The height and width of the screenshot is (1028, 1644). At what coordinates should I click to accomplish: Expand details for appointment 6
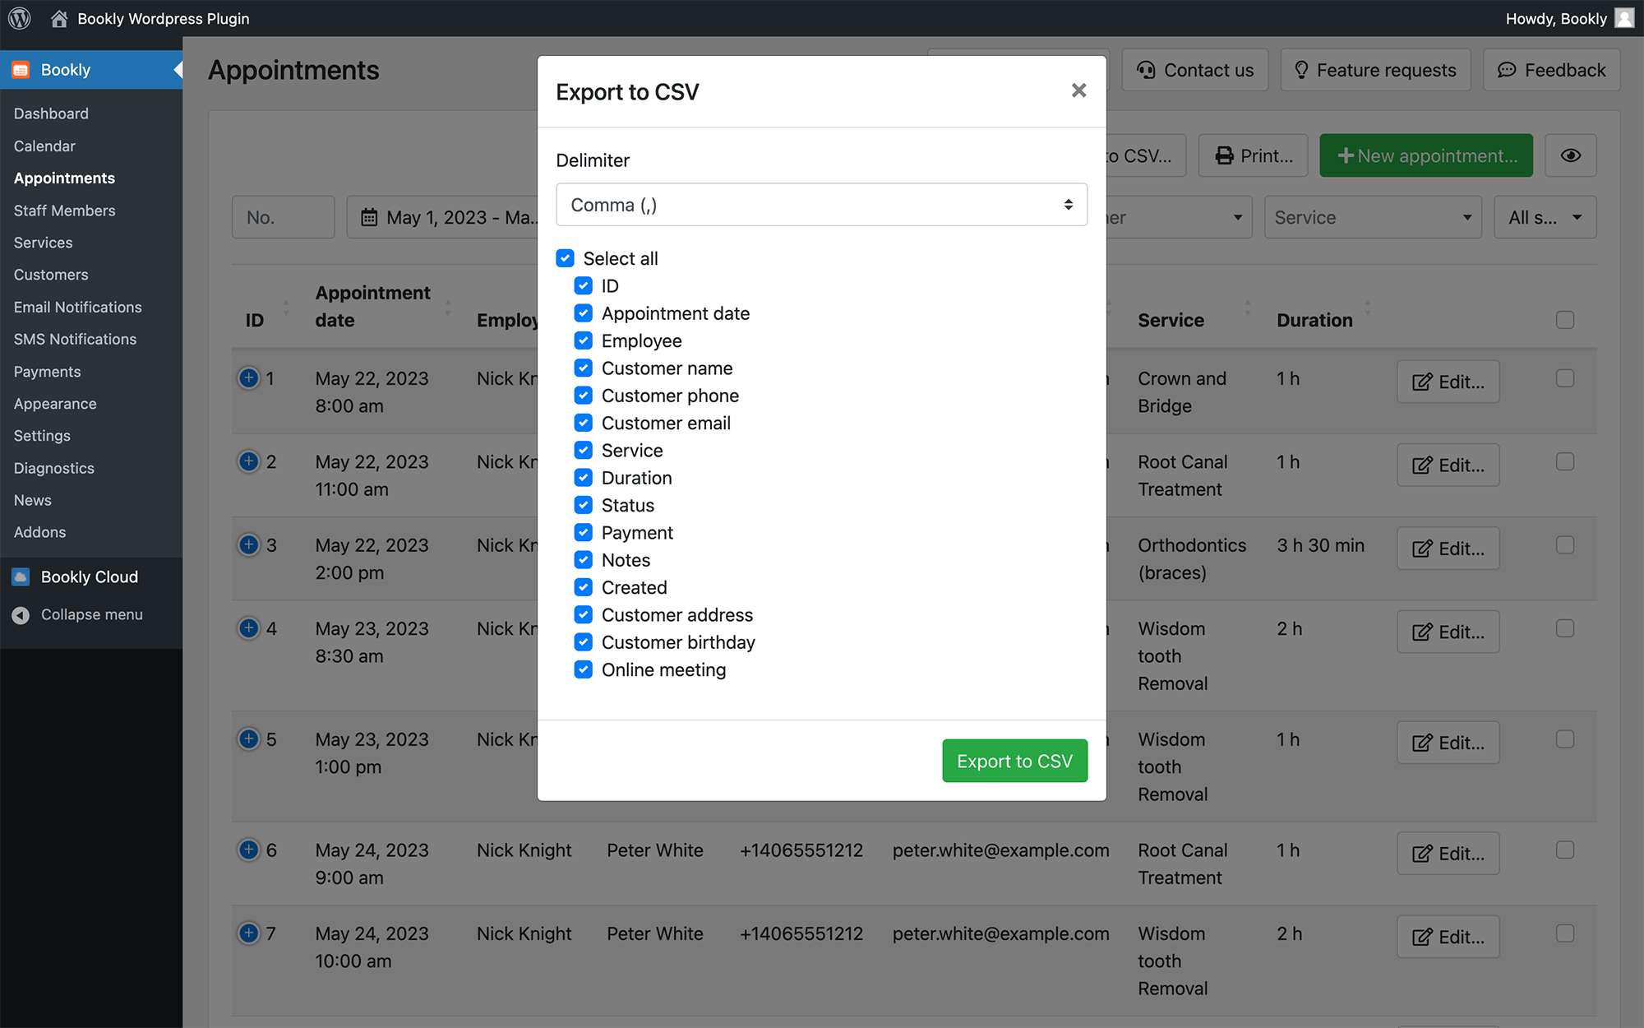click(x=248, y=850)
